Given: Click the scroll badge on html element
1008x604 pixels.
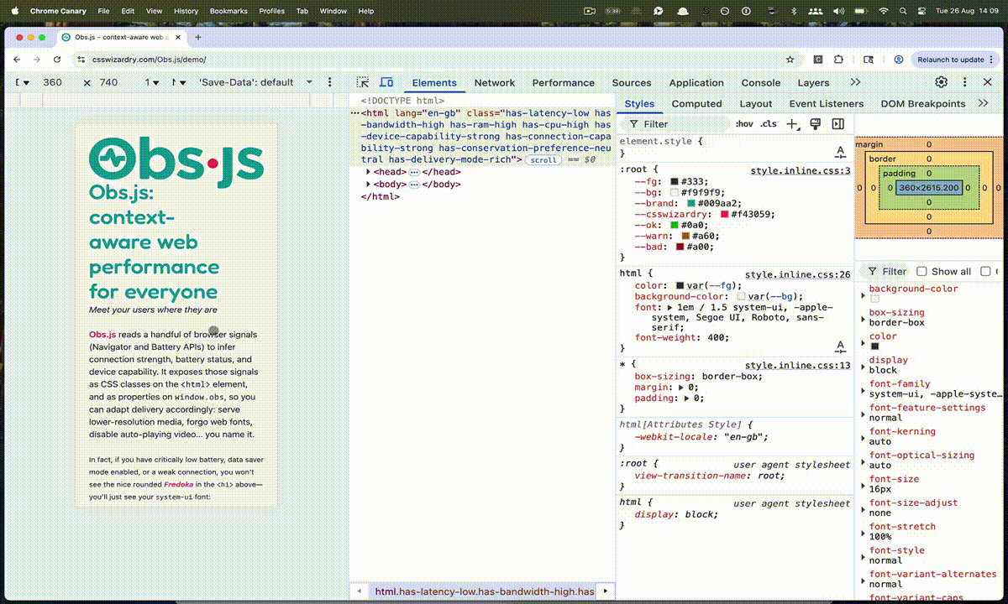Looking at the screenshot, I should [x=543, y=159].
